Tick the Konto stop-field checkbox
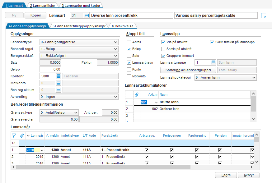 129,69
